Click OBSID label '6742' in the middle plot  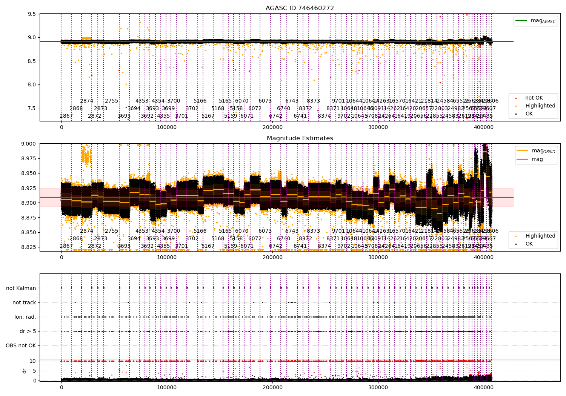pyautogui.click(x=276, y=246)
